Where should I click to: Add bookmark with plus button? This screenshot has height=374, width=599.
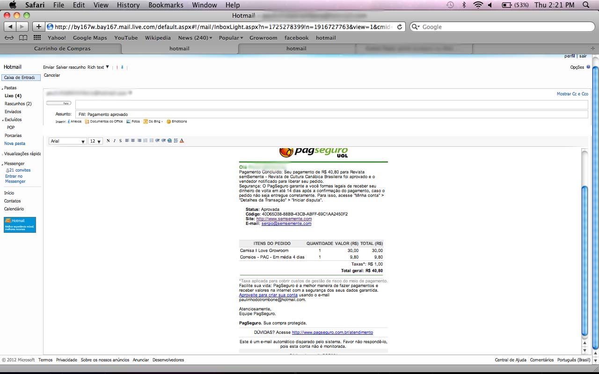(39, 27)
